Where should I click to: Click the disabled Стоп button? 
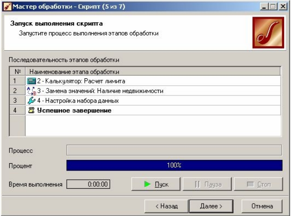(x=259, y=184)
